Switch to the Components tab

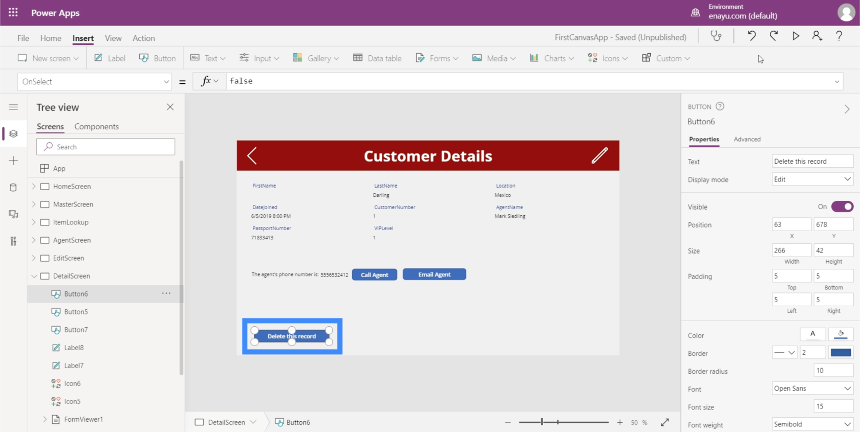point(96,126)
